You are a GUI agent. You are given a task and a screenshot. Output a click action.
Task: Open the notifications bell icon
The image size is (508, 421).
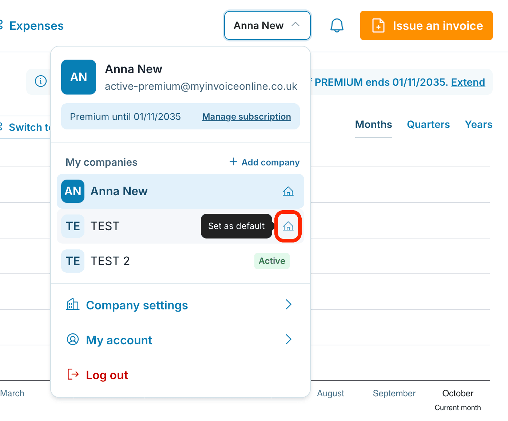[337, 25]
